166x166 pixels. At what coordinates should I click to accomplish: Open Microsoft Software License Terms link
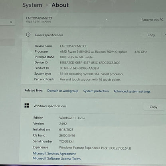[57, 158]
